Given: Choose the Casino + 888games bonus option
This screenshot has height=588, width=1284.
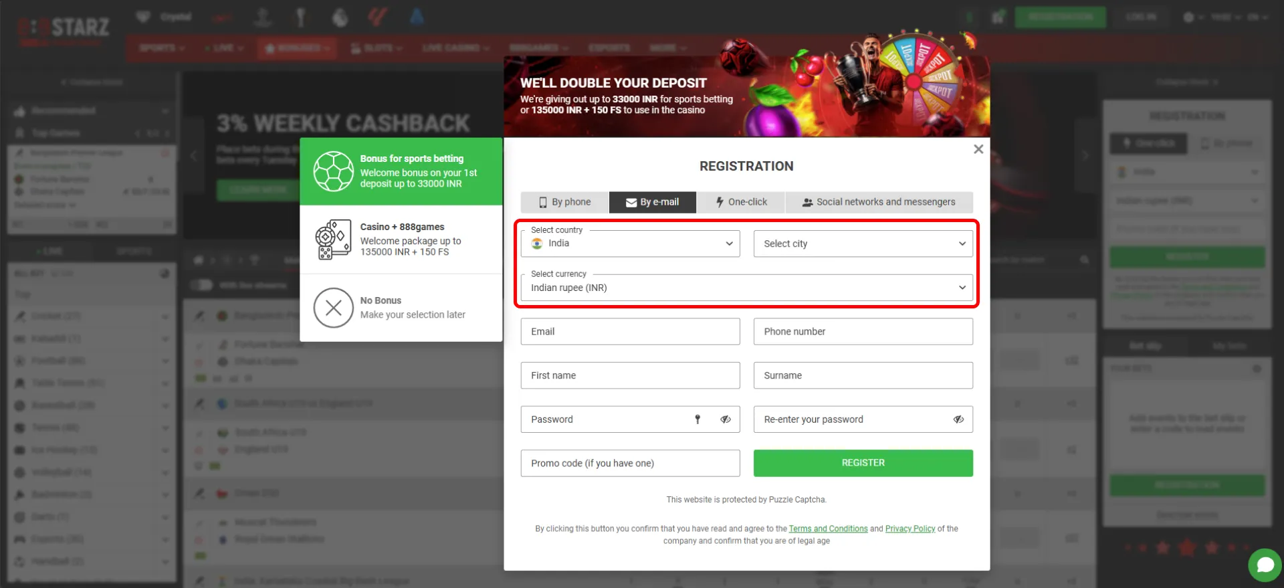Looking at the screenshot, I should coord(401,239).
